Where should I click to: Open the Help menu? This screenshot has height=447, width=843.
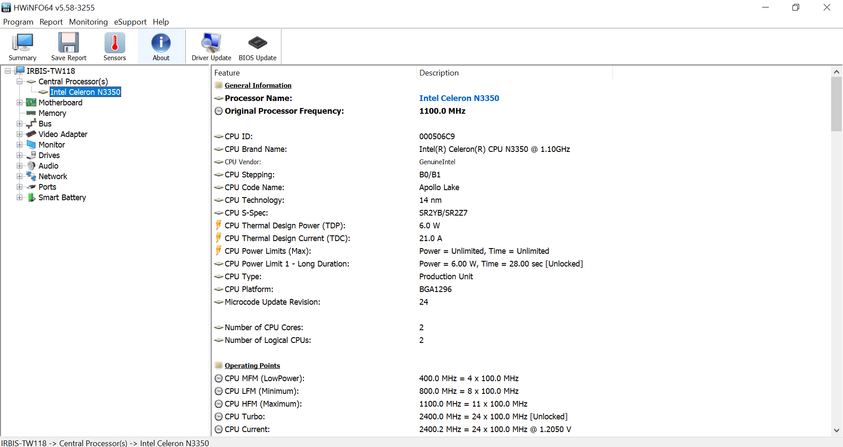tap(161, 22)
